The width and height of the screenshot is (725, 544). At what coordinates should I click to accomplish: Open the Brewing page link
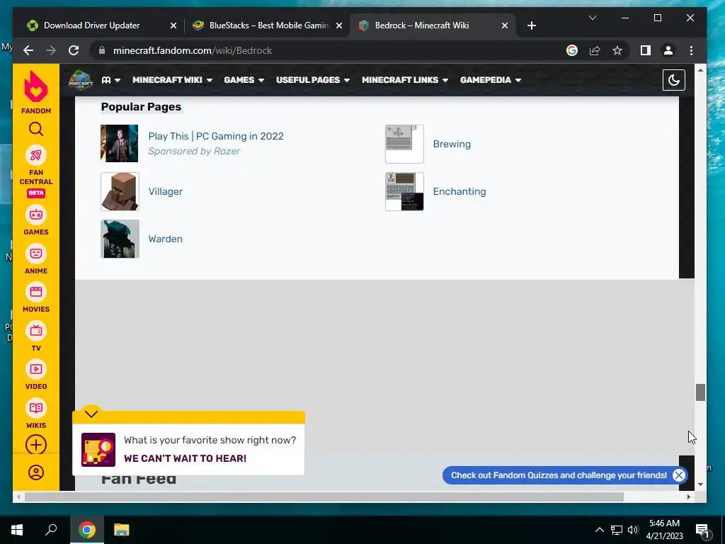[452, 144]
